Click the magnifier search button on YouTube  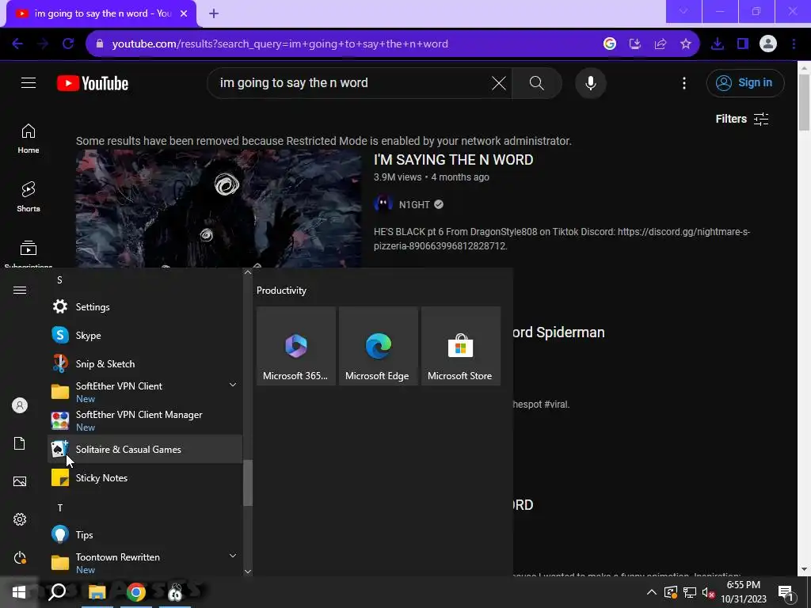point(536,82)
